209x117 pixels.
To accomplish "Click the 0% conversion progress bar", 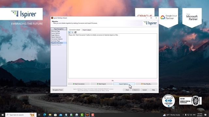I will pyautogui.click(x=113, y=81).
